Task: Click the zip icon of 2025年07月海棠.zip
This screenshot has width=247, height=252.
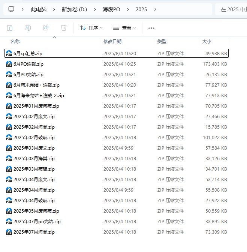Action: pos(9,232)
